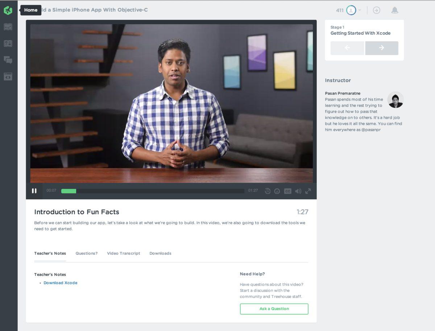Open the Download Xcode link

coord(60,283)
